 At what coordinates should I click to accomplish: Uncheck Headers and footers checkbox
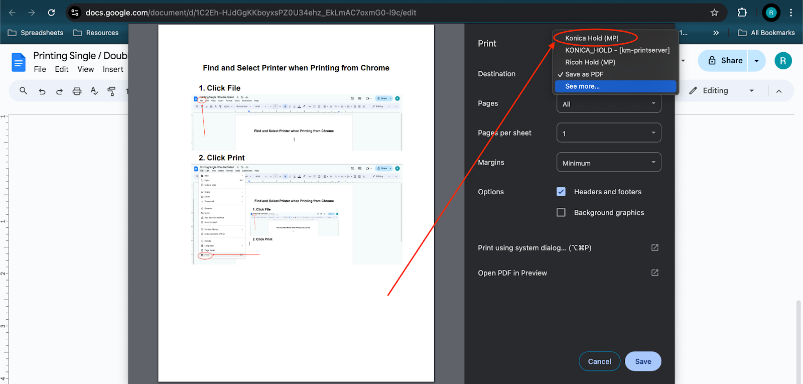coord(561,192)
